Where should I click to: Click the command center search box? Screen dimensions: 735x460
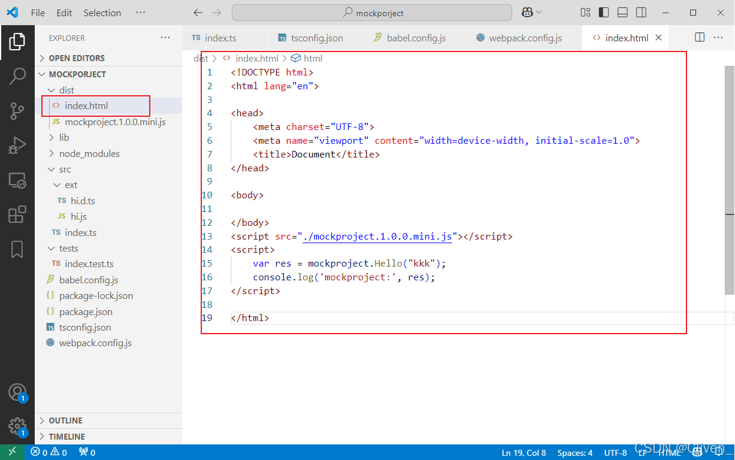(x=372, y=13)
